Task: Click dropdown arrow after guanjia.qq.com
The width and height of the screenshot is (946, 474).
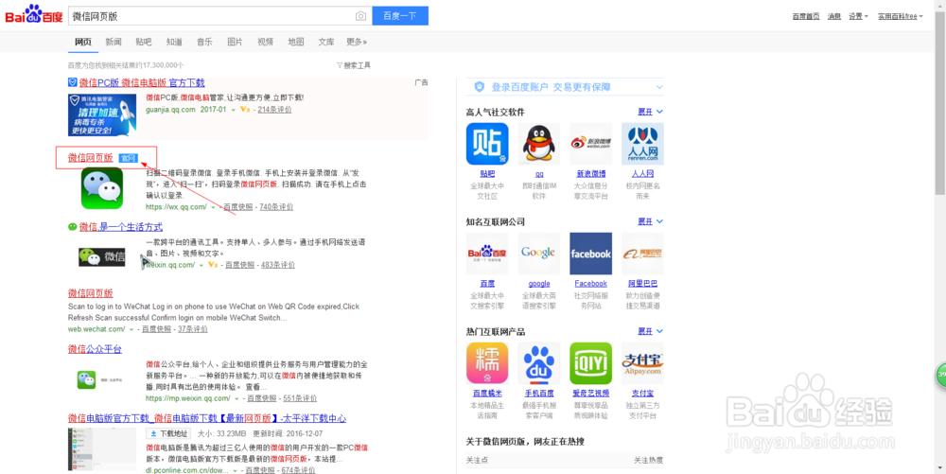Action: coord(234,110)
